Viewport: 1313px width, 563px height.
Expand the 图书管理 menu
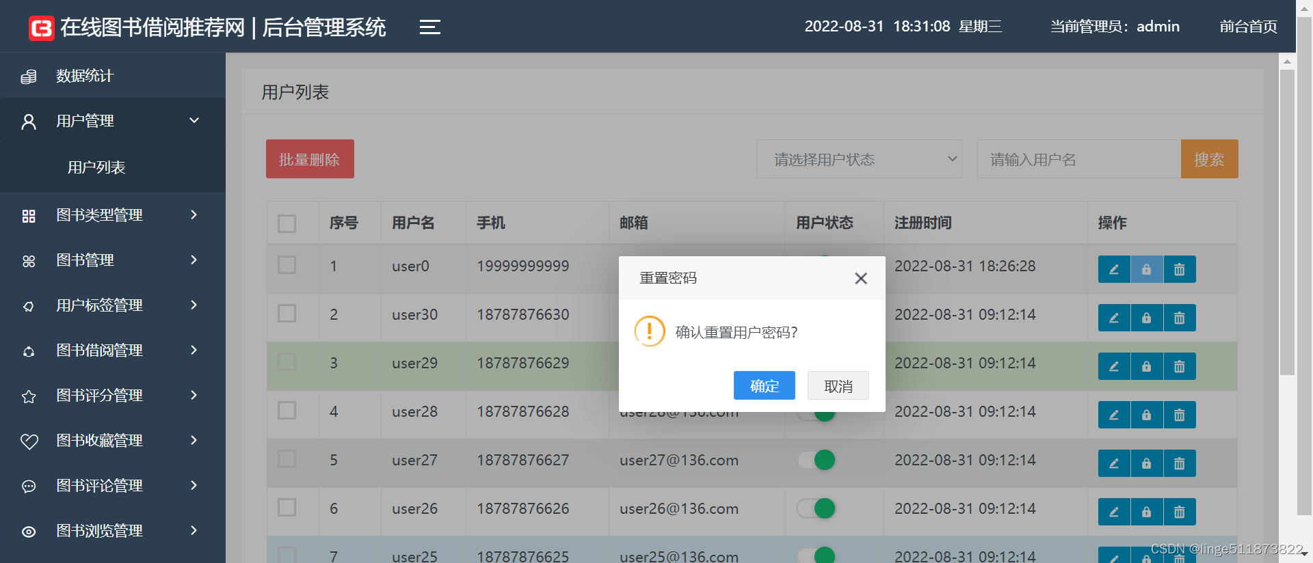(194, 260)
